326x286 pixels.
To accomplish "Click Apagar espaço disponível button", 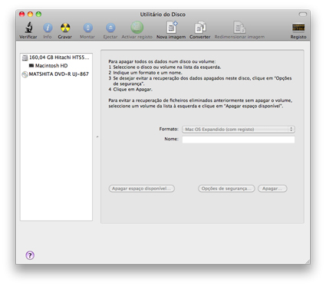I will coord(142,189).
